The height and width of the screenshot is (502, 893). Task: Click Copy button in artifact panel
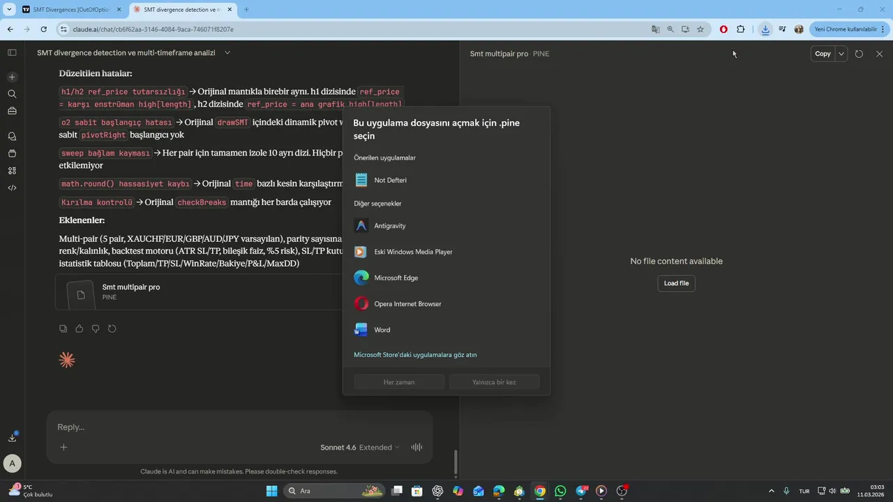[823, 54]
